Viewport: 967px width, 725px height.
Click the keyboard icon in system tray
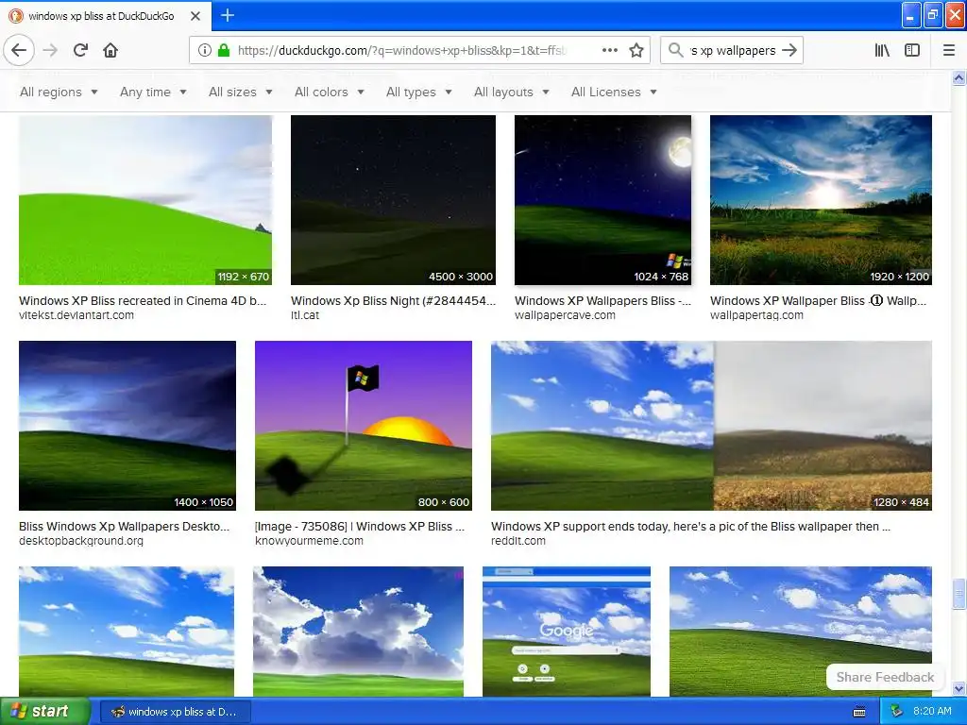(859, 712)
